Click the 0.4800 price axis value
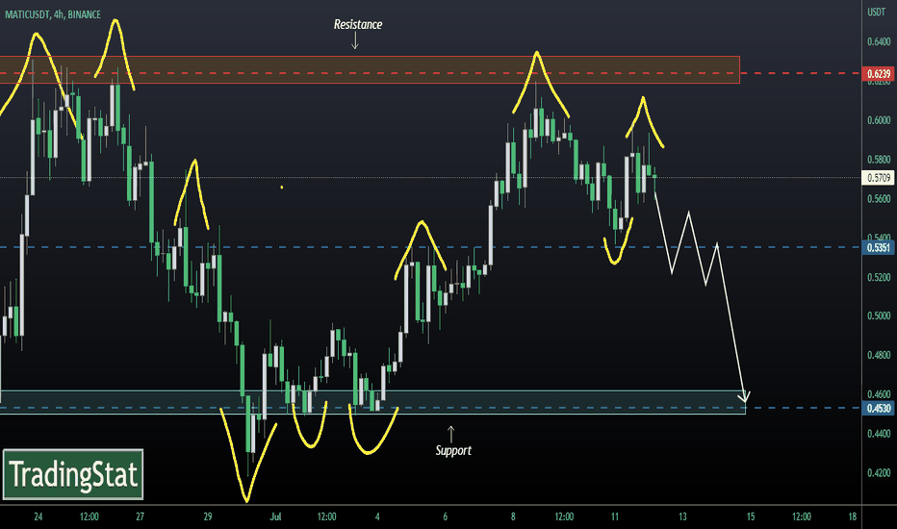Screen dimensions: 897x529 879,355
